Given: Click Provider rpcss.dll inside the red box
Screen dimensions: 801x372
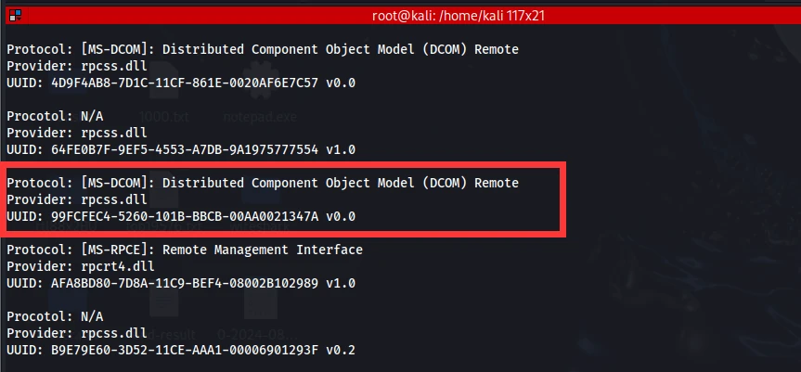Looking at the screenshot, I should point(77,199).
